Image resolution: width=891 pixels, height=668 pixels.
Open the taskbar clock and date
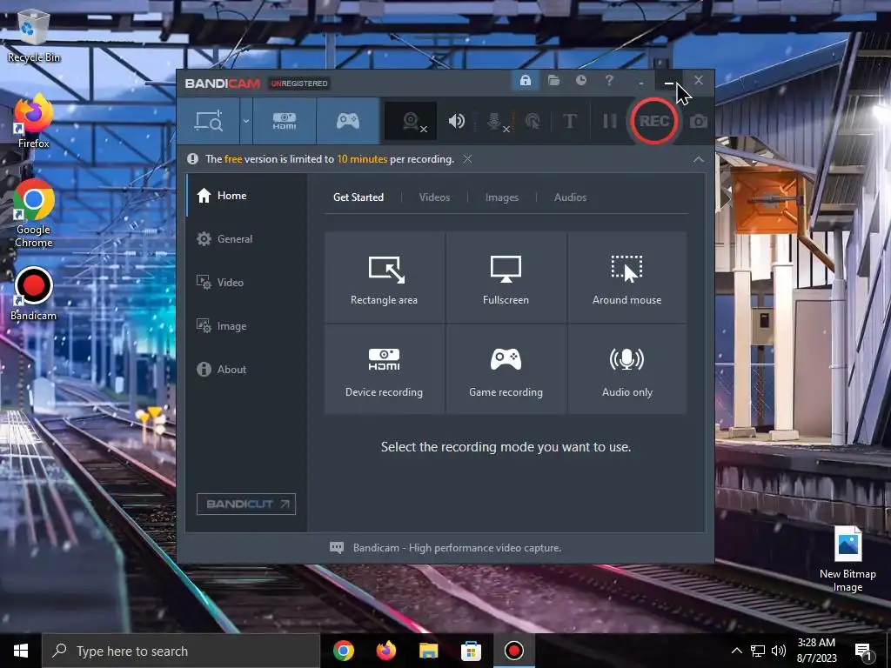pos(816,651)
